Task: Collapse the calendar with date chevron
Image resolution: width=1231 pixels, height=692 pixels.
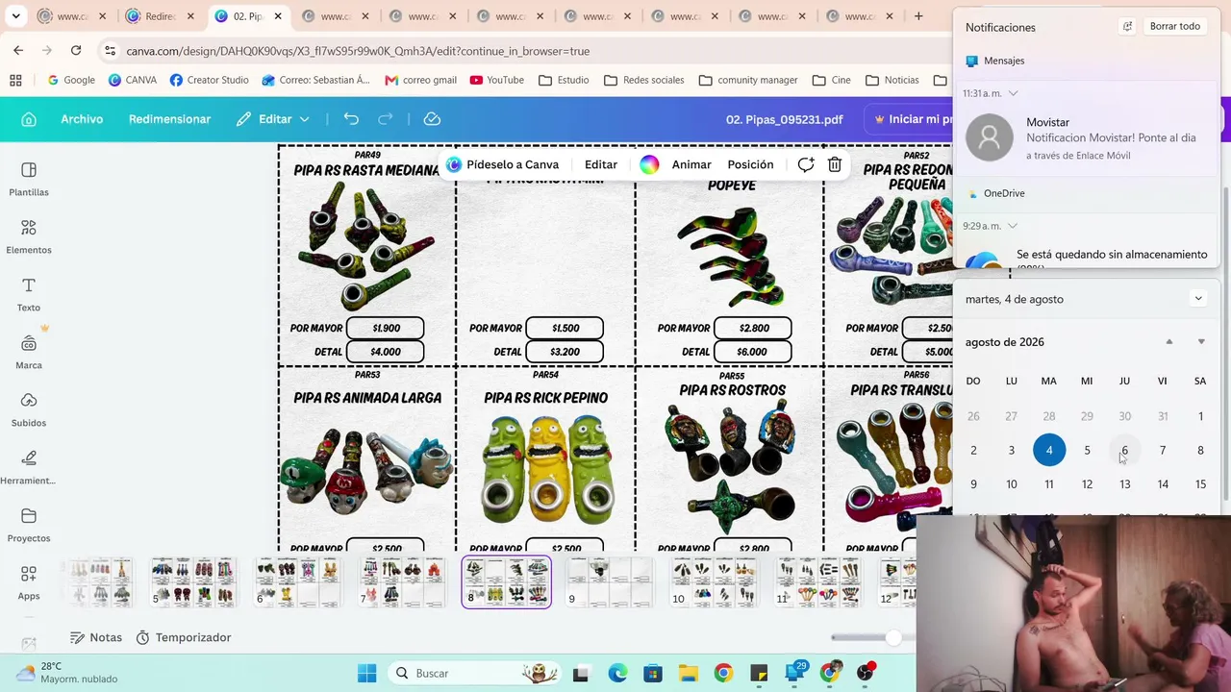Action: 1198,299
